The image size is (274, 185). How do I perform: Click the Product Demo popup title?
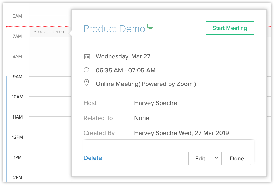click(x=114, y=29)
